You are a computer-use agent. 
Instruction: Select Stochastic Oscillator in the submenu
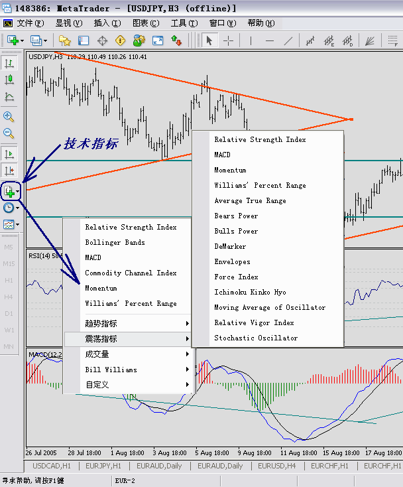(x=268, y=338)
